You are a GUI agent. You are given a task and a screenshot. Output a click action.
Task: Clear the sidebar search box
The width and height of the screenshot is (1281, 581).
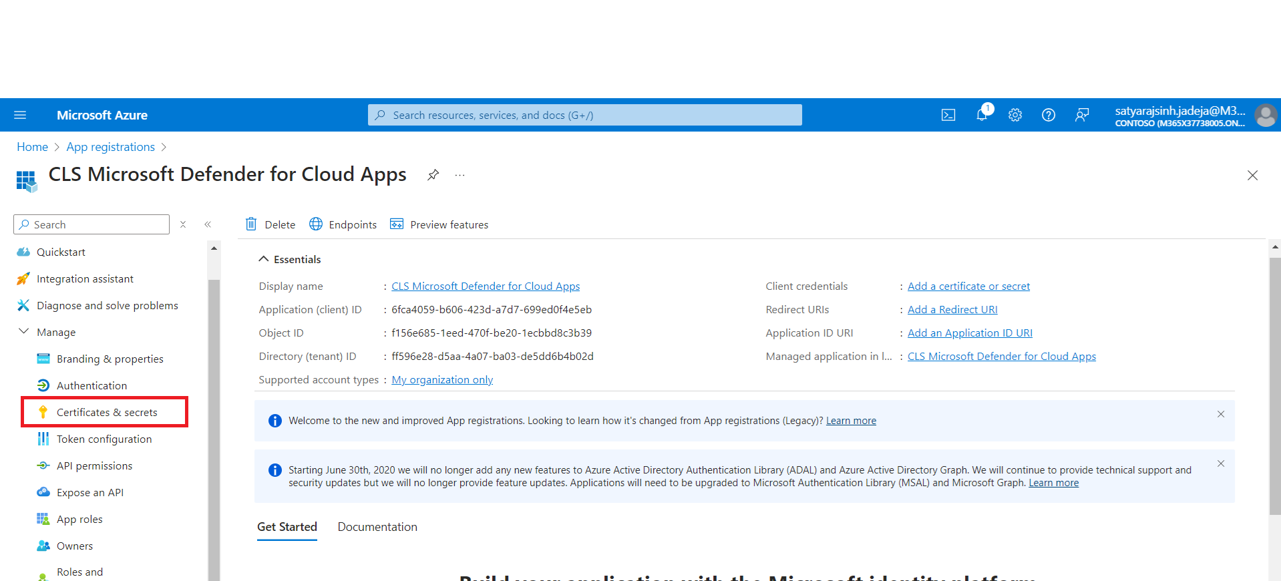(x=183, y=224)
